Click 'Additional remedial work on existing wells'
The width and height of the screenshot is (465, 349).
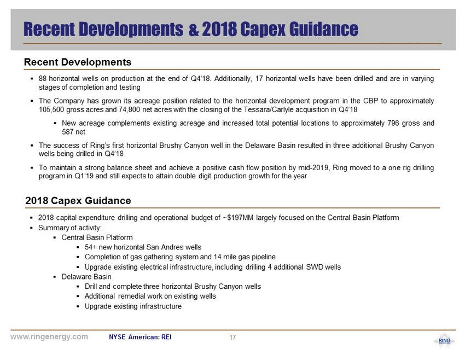(150, 296)
